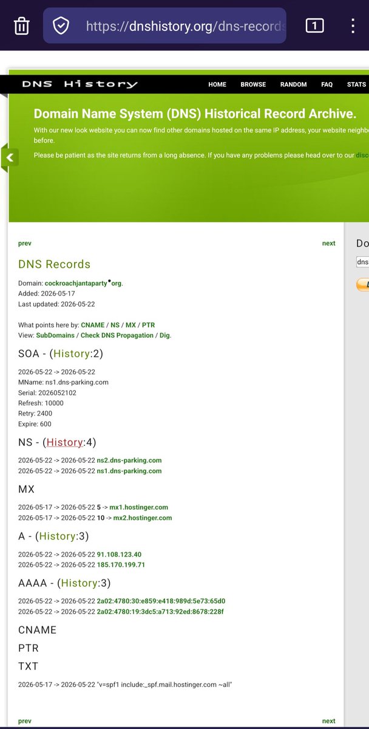Select the 'Refresh: 10000' line

point(41,403)
